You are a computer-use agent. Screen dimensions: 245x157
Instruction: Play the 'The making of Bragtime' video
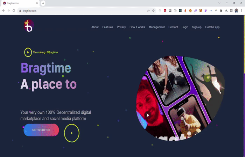(28, 52)
